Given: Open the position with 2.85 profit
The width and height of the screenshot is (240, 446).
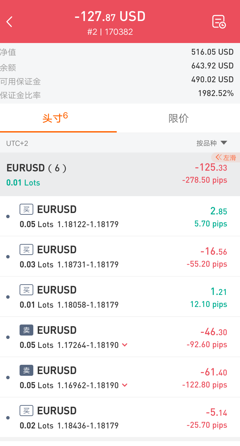Looking at the screenshot, I should pos(120,216).
